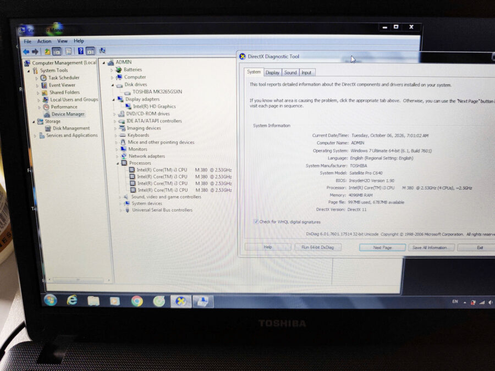495x371 pixels.
Task: Switch to Computer Management taskbar button
Action: point(202,302)
